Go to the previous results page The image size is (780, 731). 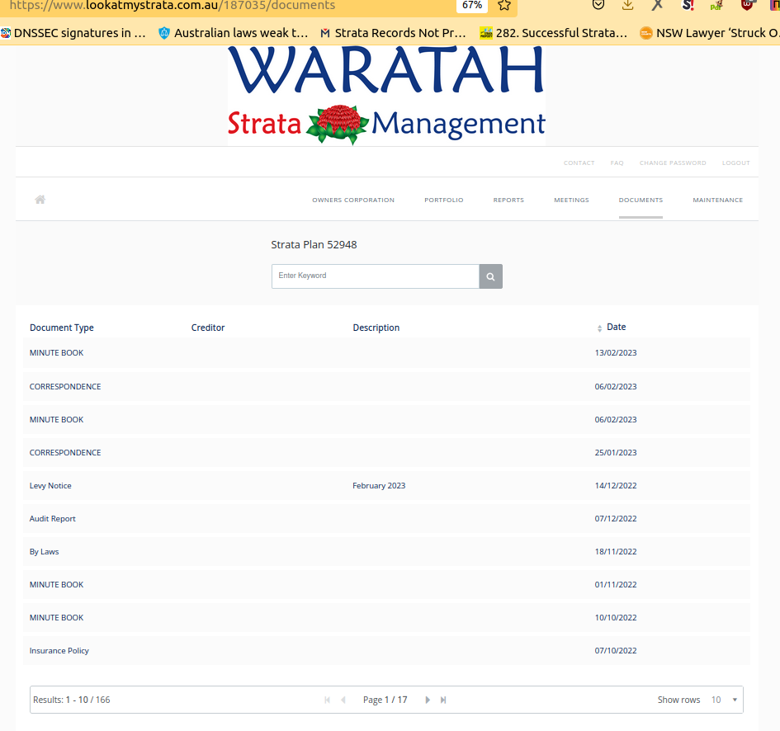(x=343, y=700)
